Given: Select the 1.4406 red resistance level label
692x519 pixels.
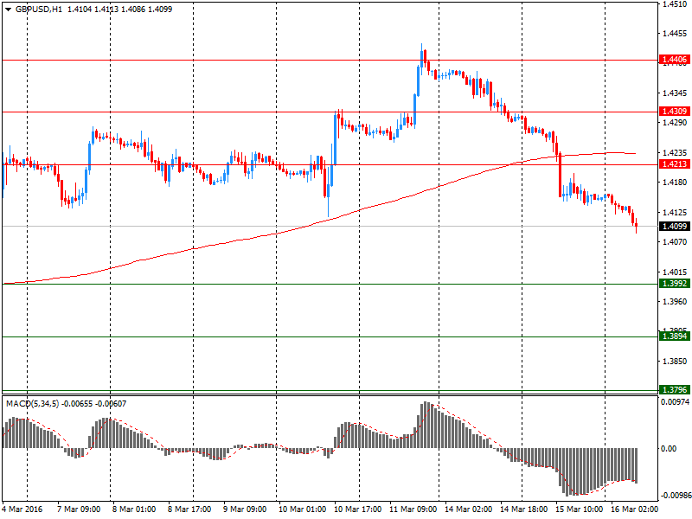Looking at the screenshot, I should 675,60.
